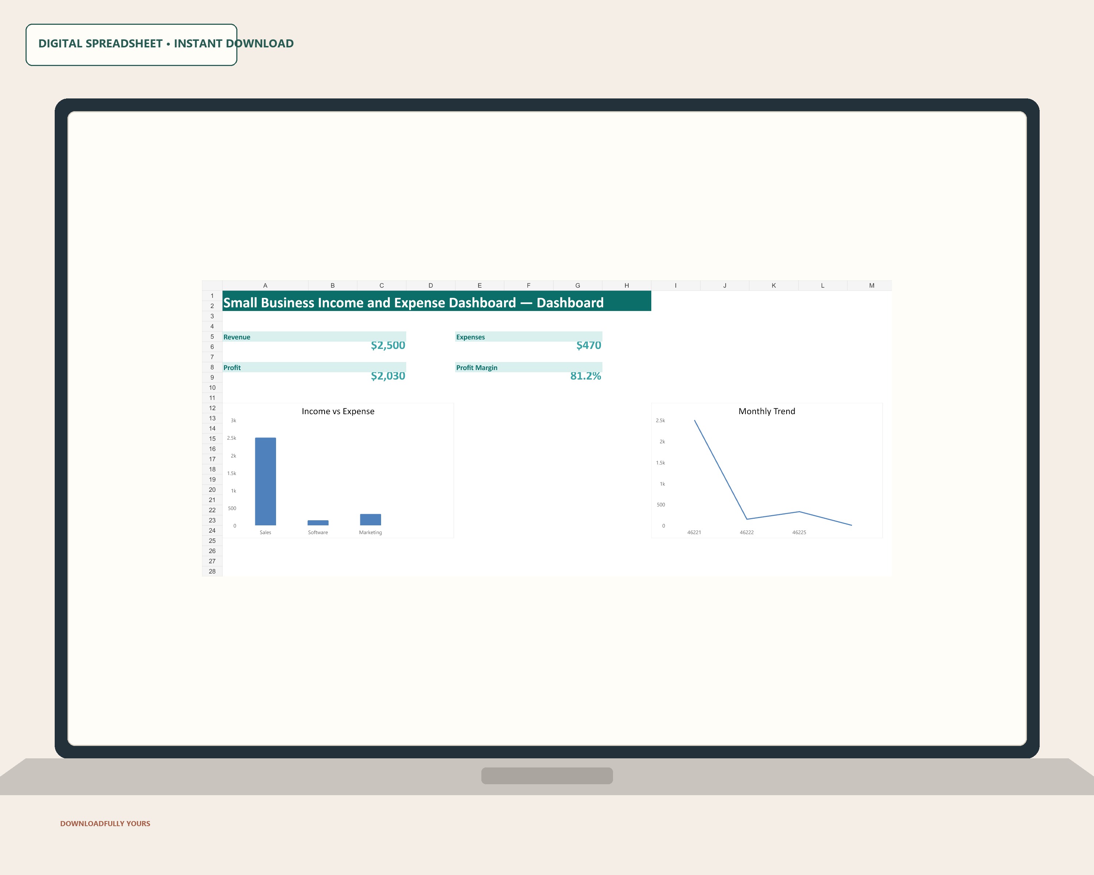This screenshot has height=875, width=1094.
Task: Click the Sales bar in the chart
Action: [x=265, y=481]
